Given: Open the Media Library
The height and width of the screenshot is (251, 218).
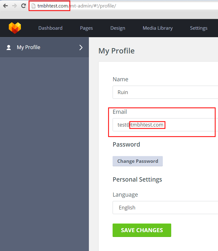Looking at the screenshot, I should 157,28.
